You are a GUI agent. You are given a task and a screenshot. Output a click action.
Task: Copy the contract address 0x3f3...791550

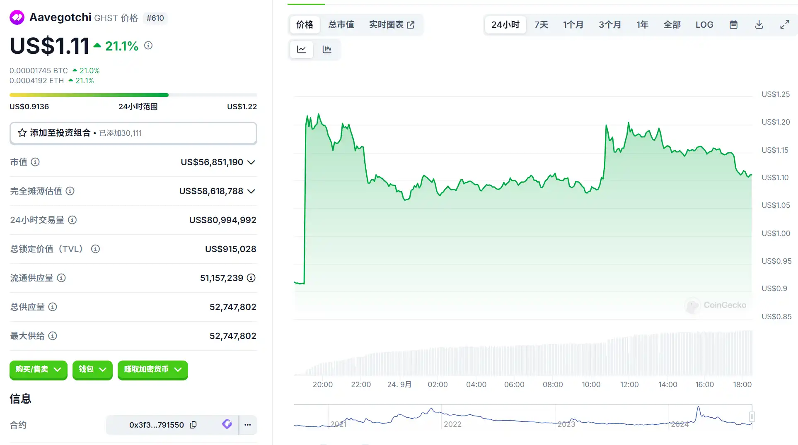click(193, 425)
